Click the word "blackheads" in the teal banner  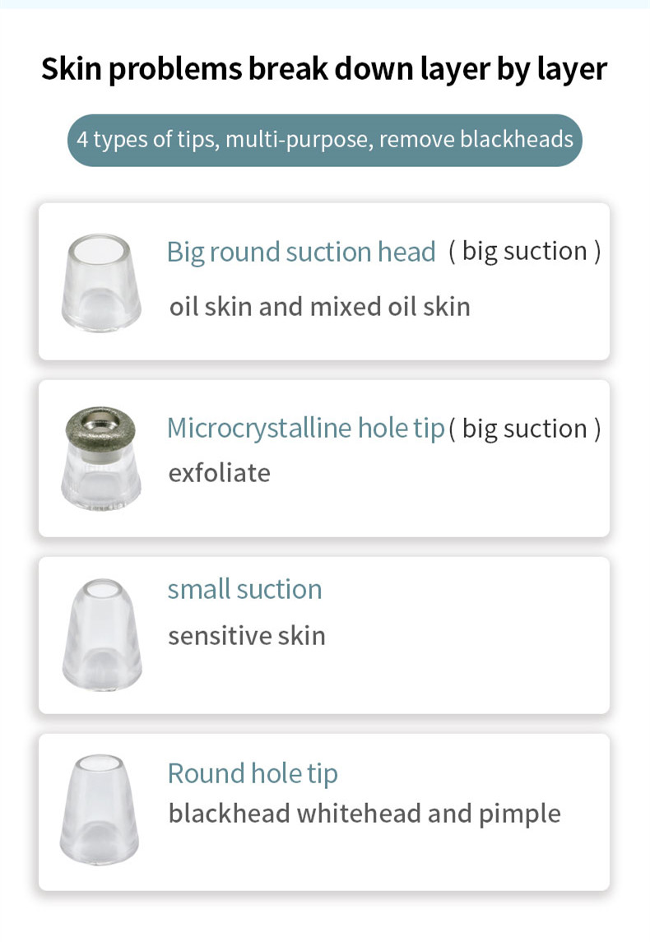click(517, 139)
